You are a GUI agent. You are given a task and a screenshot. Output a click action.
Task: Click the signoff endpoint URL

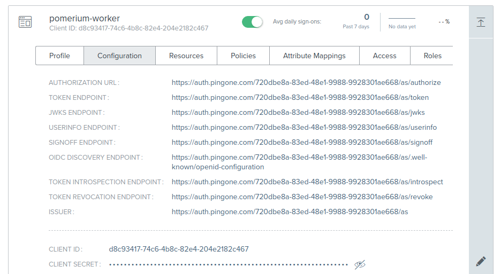(x=302, y=143)
